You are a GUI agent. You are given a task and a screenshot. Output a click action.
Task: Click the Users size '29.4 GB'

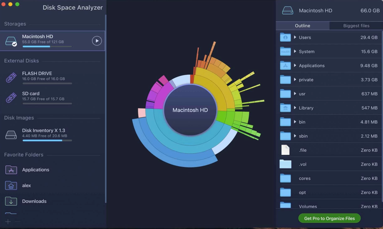tap(369, 37)
